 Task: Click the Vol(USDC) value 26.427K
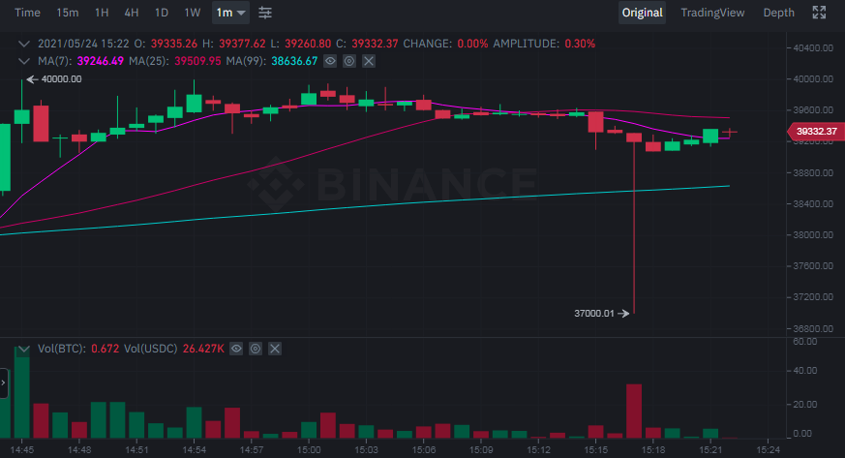coord(203,349)
